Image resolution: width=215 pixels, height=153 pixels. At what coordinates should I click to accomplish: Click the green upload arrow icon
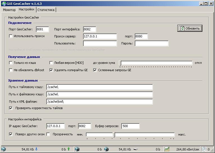68,149
